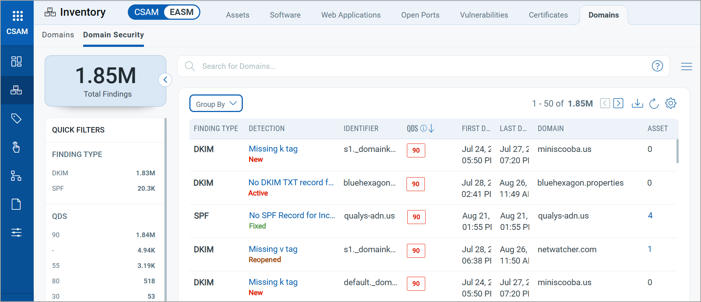Click the dashboard icon in the left sidebar
This screenshot has height=302, width=701.
16,61
